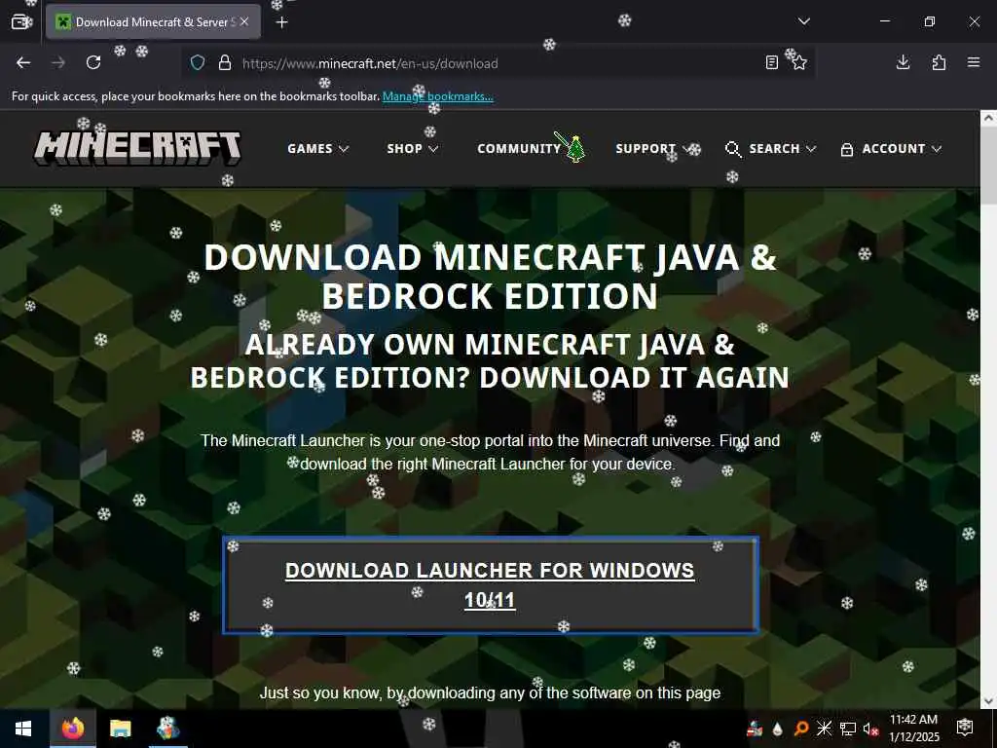
Task: Click the water drop tray icon
Action: point(778,729)
